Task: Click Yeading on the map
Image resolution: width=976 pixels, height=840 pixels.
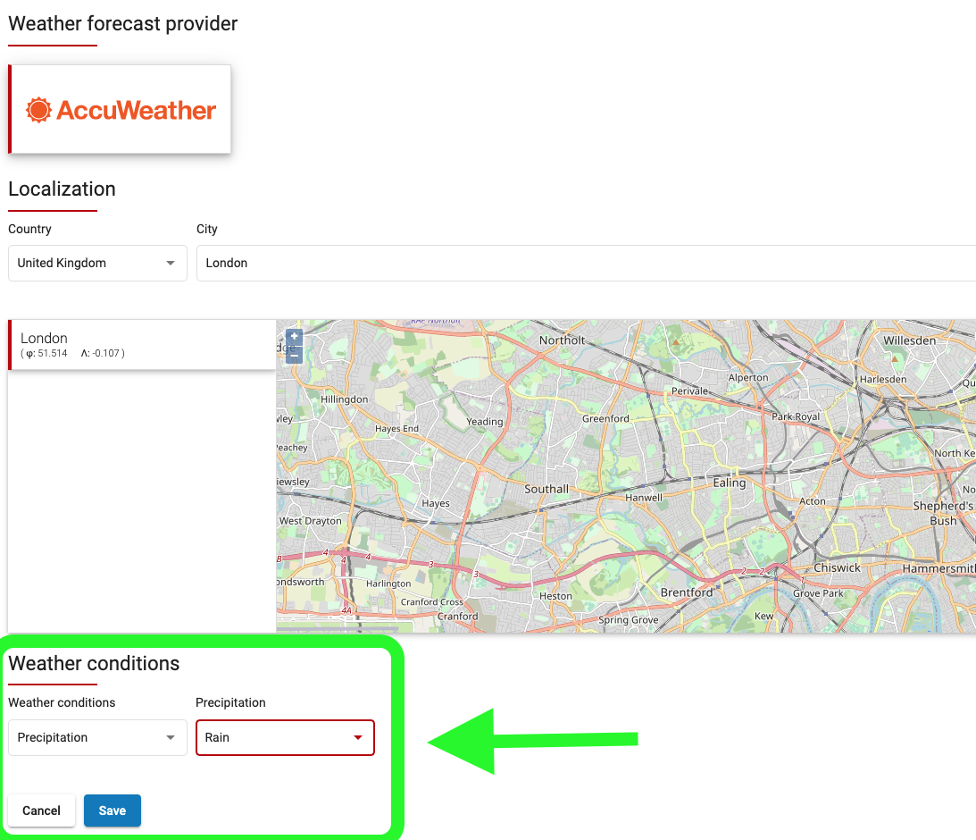Action: [484, 422]
